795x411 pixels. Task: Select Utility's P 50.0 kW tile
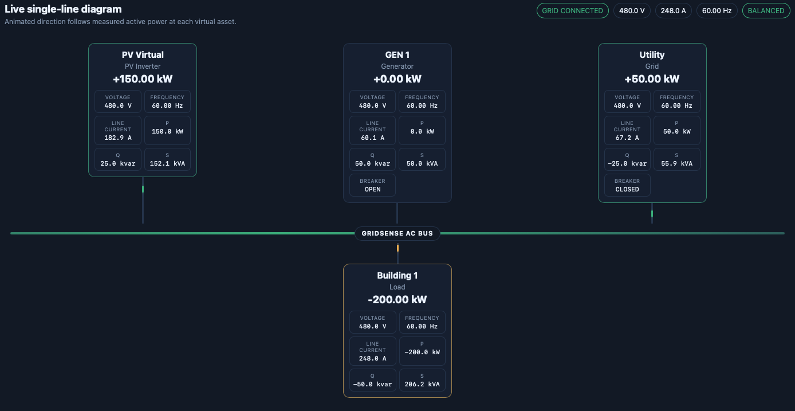pos(677,131)
